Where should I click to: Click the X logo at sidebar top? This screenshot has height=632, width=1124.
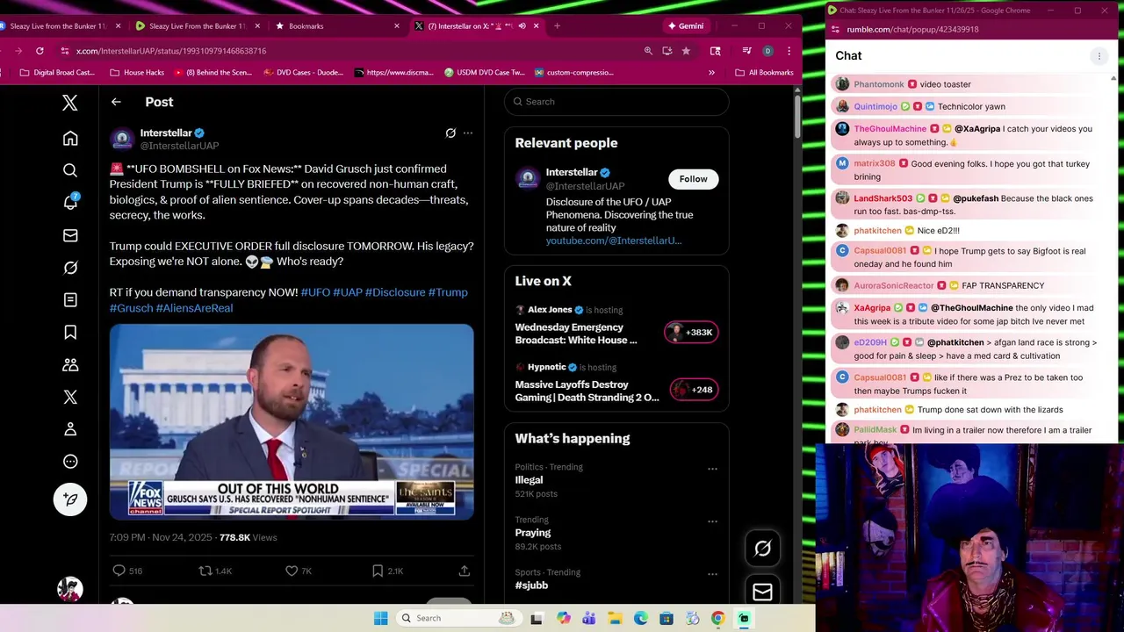point(70,103)
